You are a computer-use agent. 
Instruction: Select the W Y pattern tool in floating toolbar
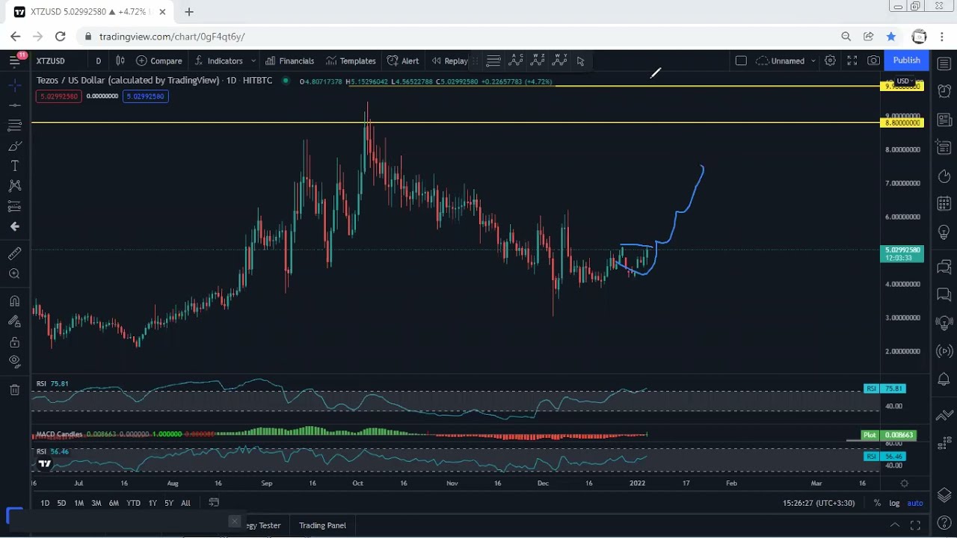[559, 61]
